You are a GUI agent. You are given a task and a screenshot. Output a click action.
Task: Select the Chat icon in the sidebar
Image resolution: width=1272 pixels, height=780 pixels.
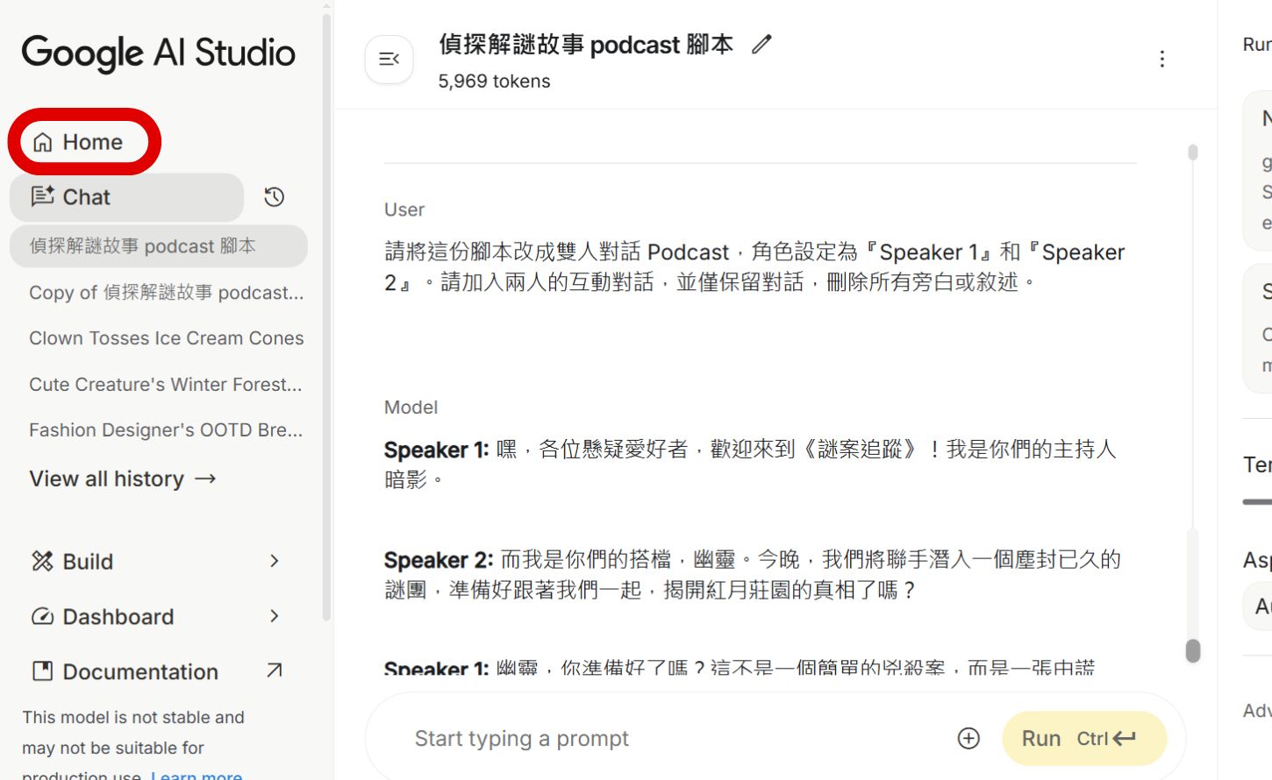click(x=45, y=196)
